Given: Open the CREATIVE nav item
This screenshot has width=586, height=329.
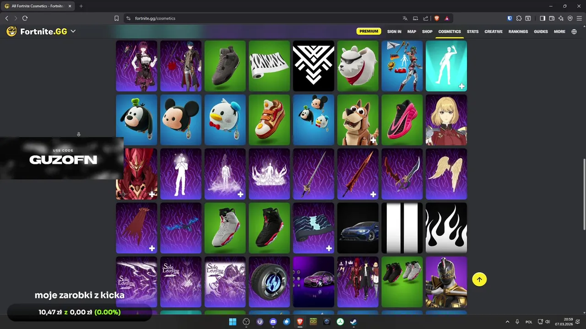Looking at the screenshot, I should (494, 32).
